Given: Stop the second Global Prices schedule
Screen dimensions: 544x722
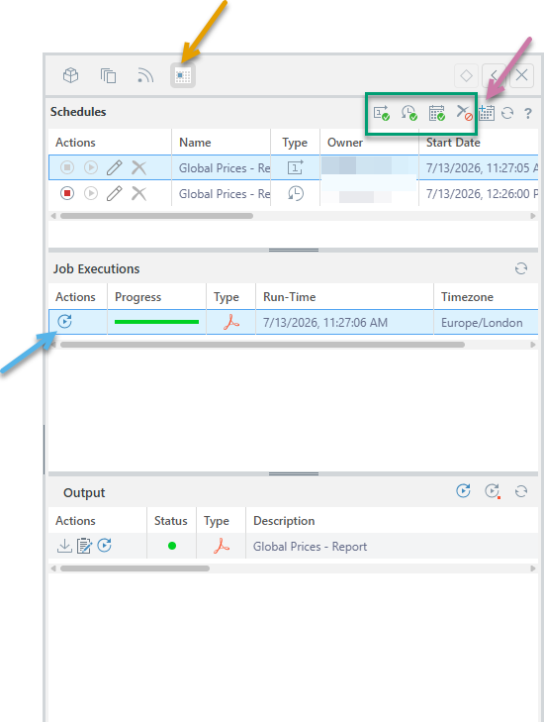Looking at the screenshot, I should (67, 193).
